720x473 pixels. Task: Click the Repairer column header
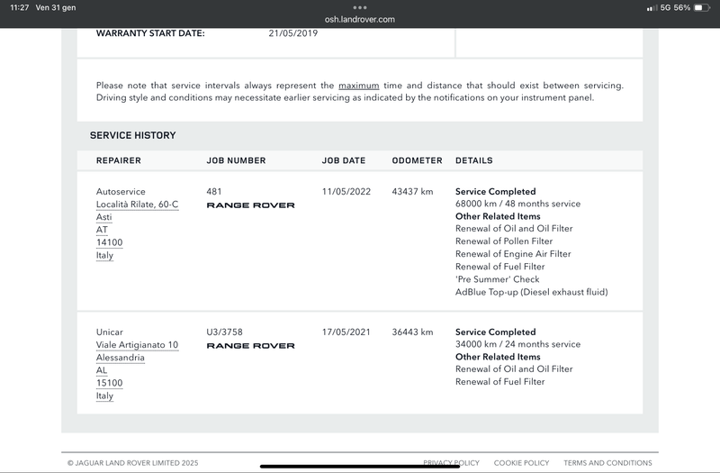[x=119, y=160]
